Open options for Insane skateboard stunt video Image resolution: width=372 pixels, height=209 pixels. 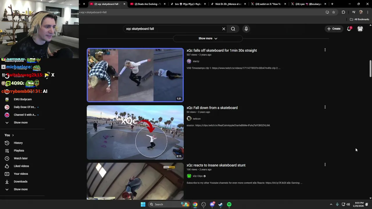[325, 165]
